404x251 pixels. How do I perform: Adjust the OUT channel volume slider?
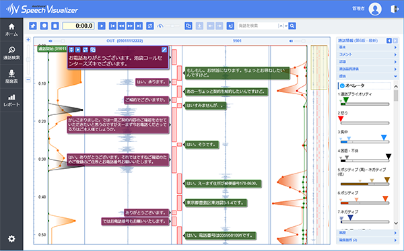point(63,41)
